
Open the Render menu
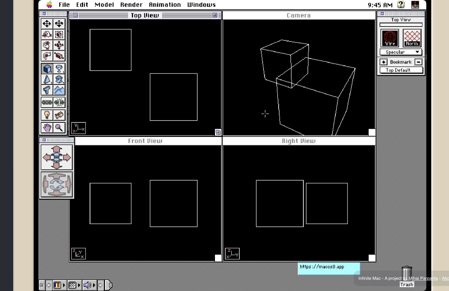pos(131,5)
